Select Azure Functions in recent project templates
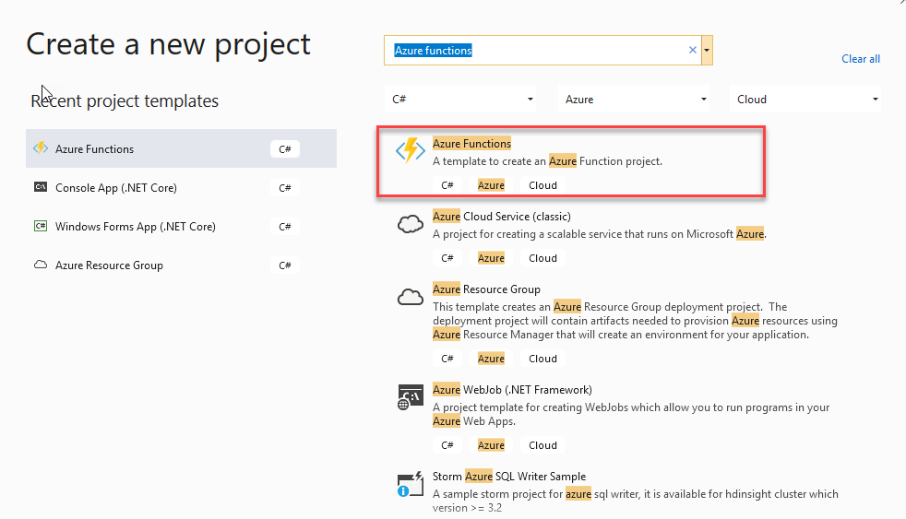The height and width of the screenshot is (519, 906). [x=181, y=148]
